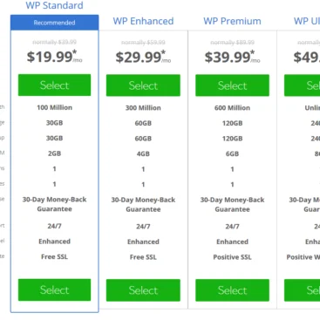Screen dimensions: 320x320
Task: Click 30-Day Money-Back Guarantee in WP Premium
Action: (232, 205)
